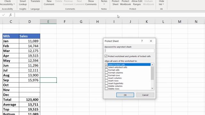
Task: Enable Delete columns checkbox
Action: pos(106,86)
